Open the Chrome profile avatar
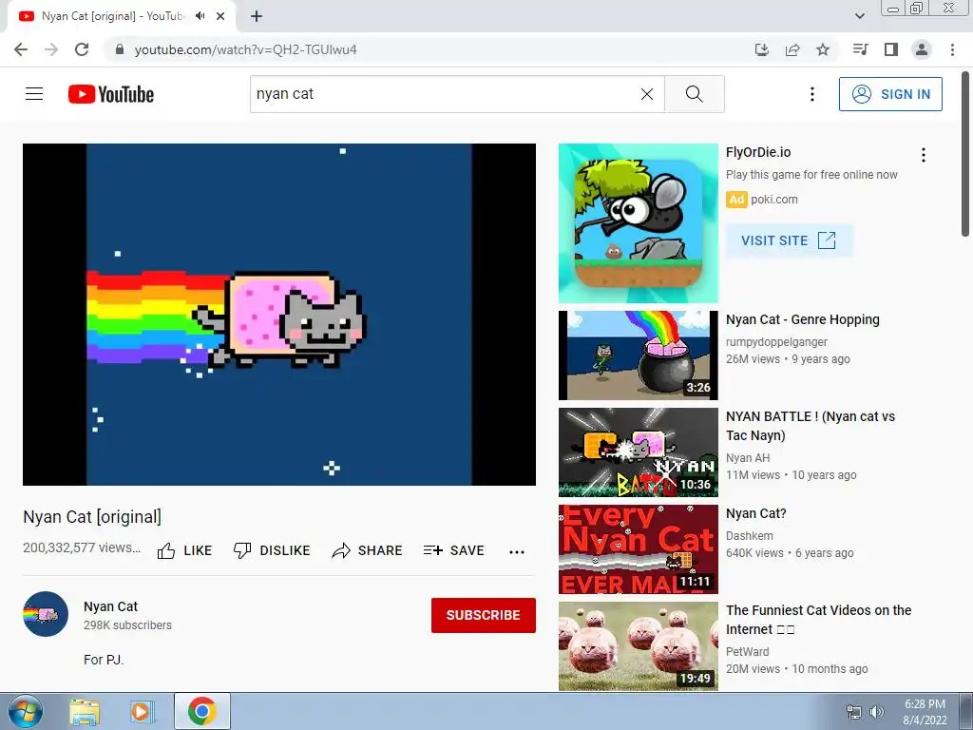This screenshot has height=730, width=973. pyautogui.click(x=922, y=49)
